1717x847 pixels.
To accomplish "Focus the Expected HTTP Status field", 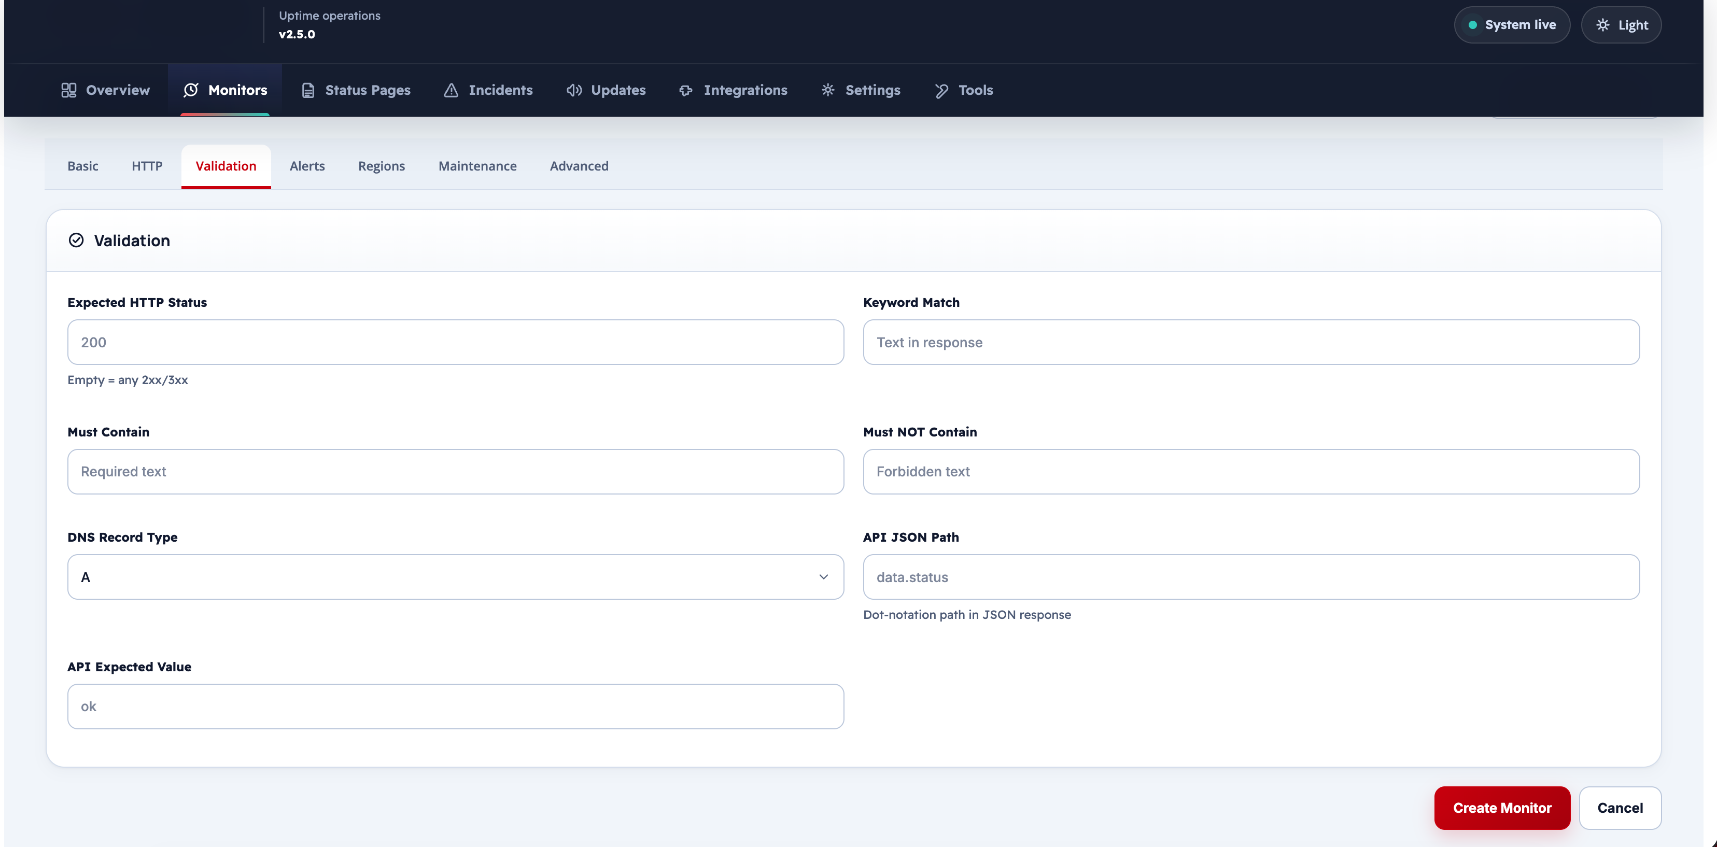I will (456, 343).
